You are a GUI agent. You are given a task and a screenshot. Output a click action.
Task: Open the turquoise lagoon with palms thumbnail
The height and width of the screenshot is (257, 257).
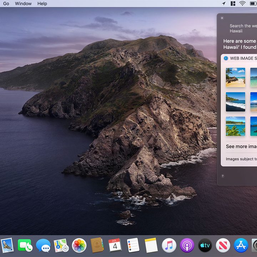[x=236, y=126]
